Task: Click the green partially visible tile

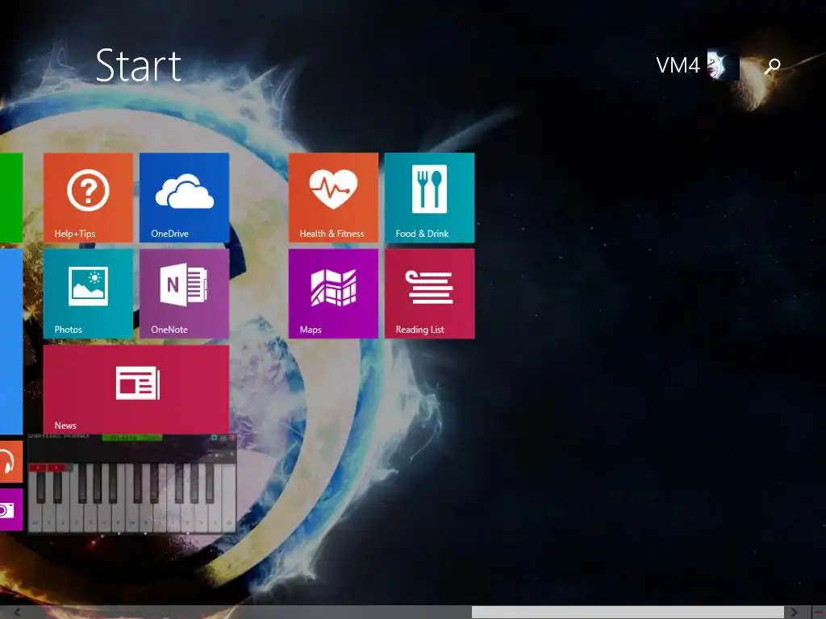Action: tap(11, 197)
